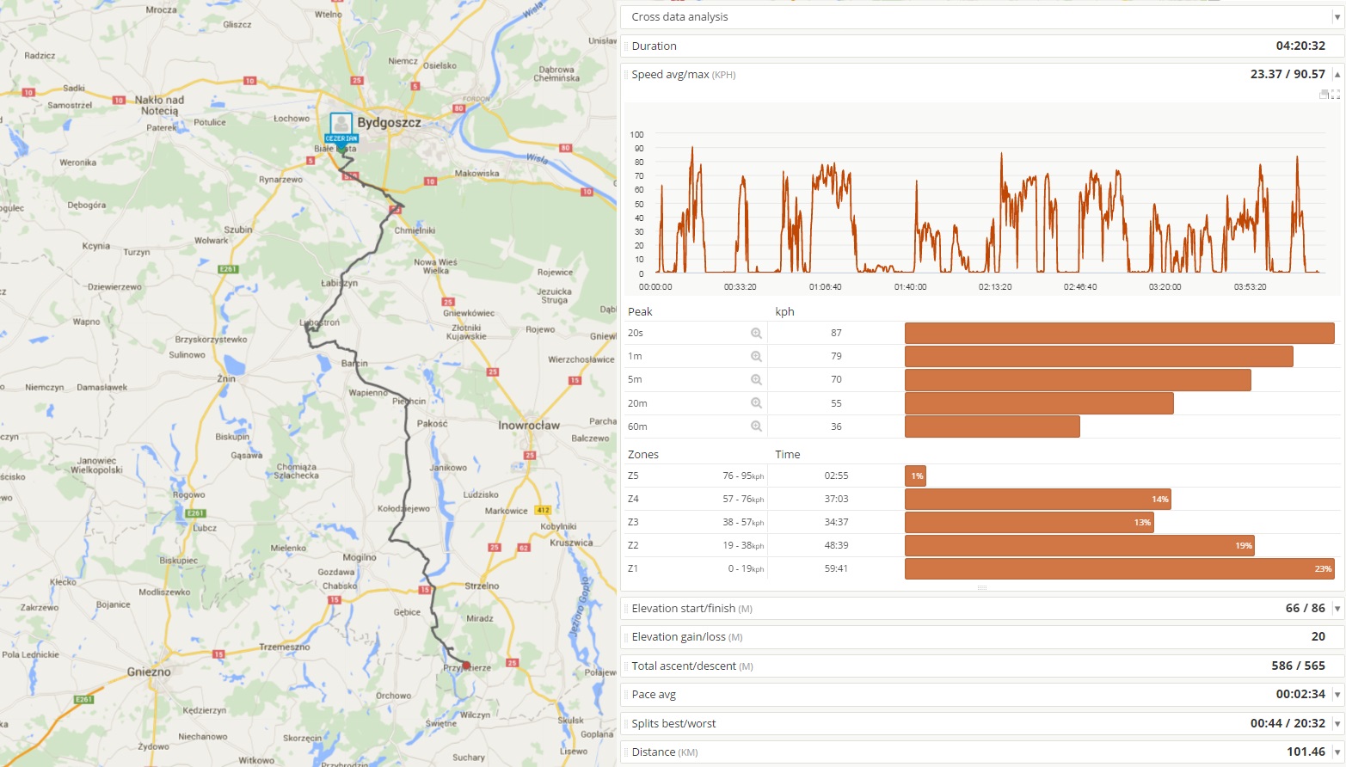Click the Speed value 23.37 / 90.57

click(1288, 75)
